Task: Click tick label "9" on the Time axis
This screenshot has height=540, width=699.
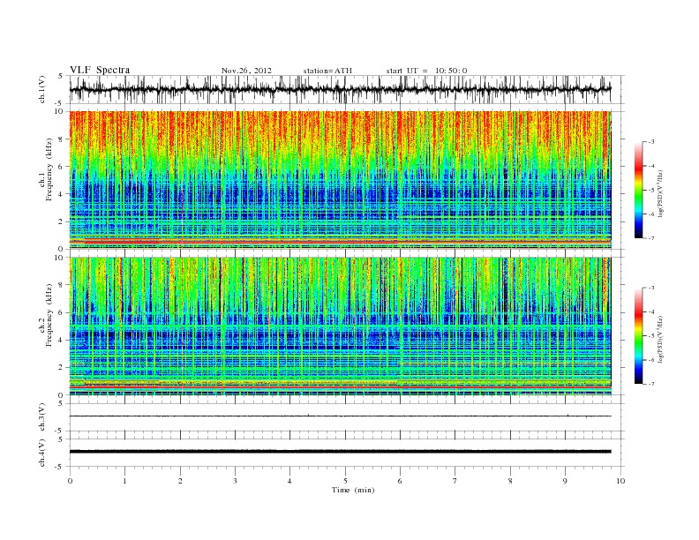Action: point(565,481)
